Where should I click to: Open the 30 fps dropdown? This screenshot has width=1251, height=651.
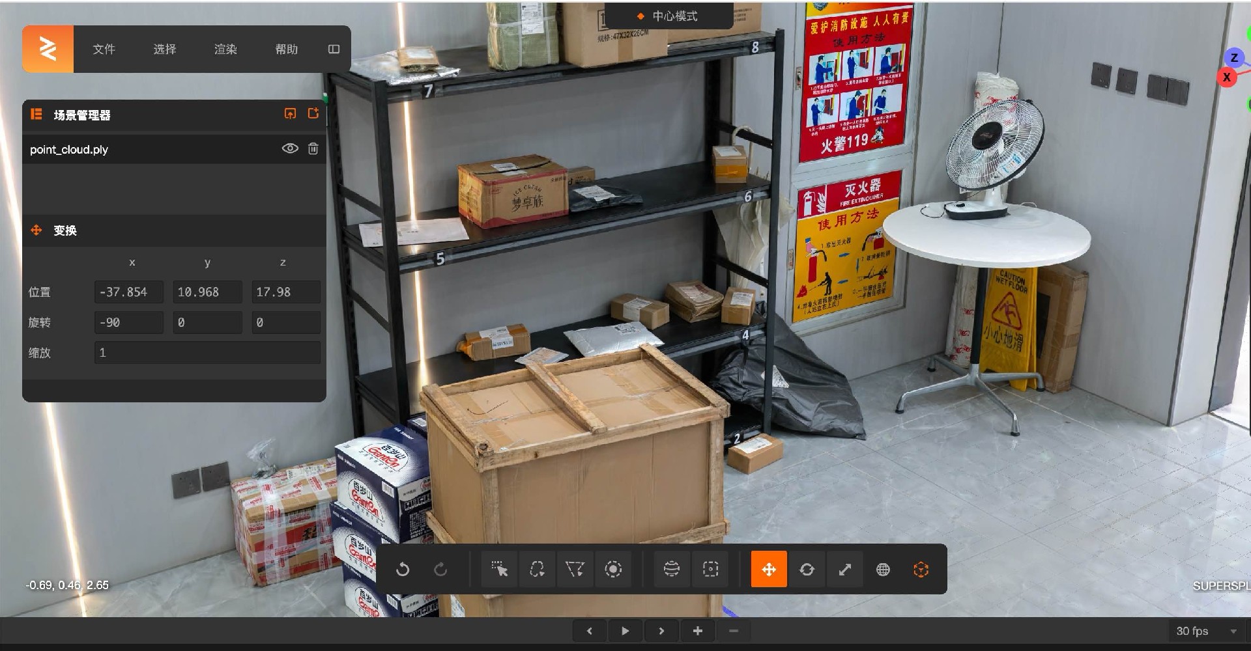pos(1206,631)
